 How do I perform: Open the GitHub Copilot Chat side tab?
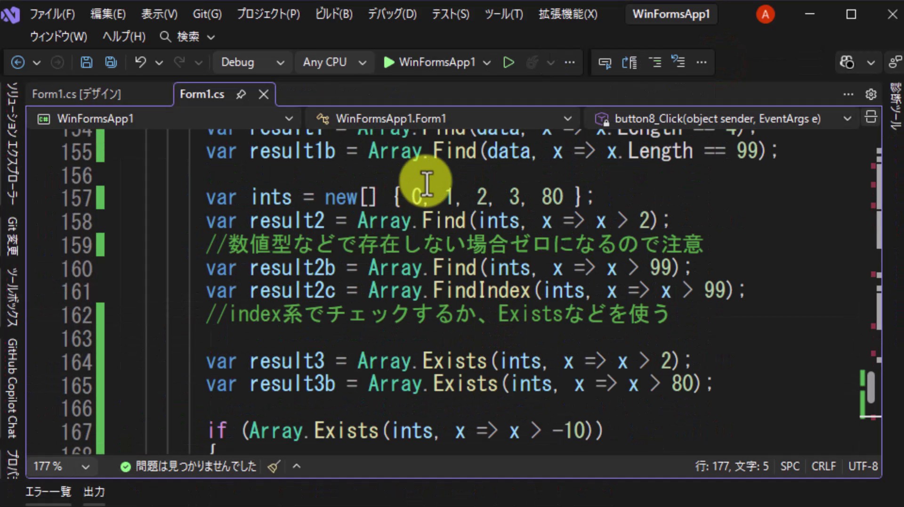click(12, 389)
